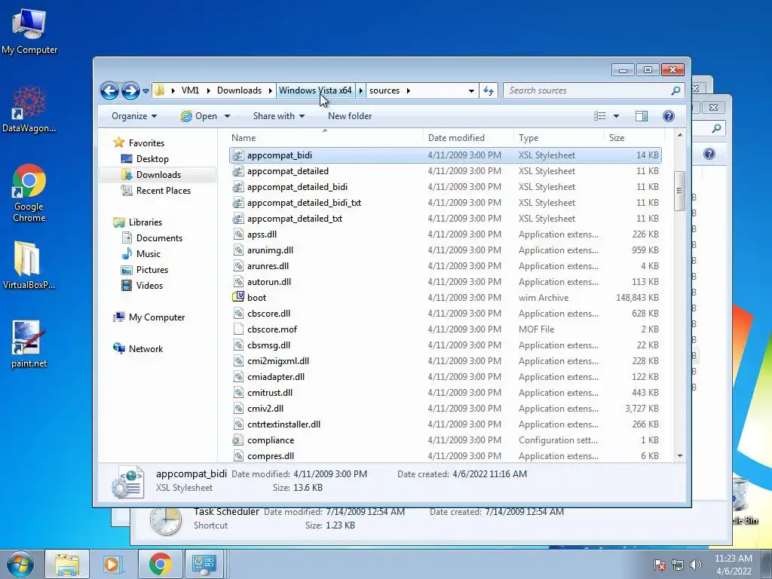The image size is (772, 579).
Task: Click the search magnifier icon in Search sources
Action: [x=675, y=90]
